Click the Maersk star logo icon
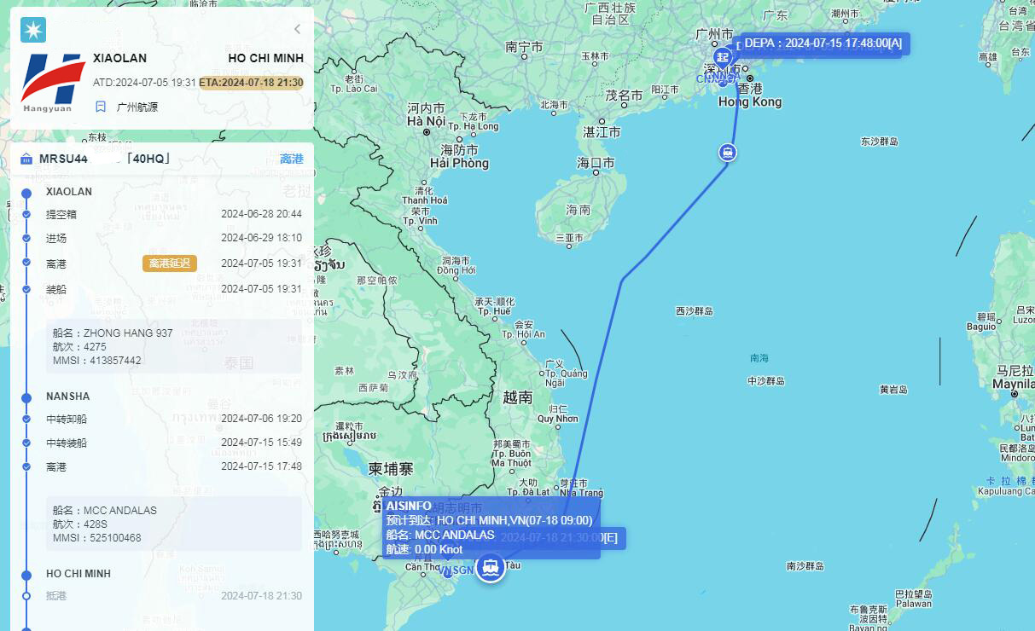The width and height of the screenshot is (1035, 631). click(x=33, y=30)
